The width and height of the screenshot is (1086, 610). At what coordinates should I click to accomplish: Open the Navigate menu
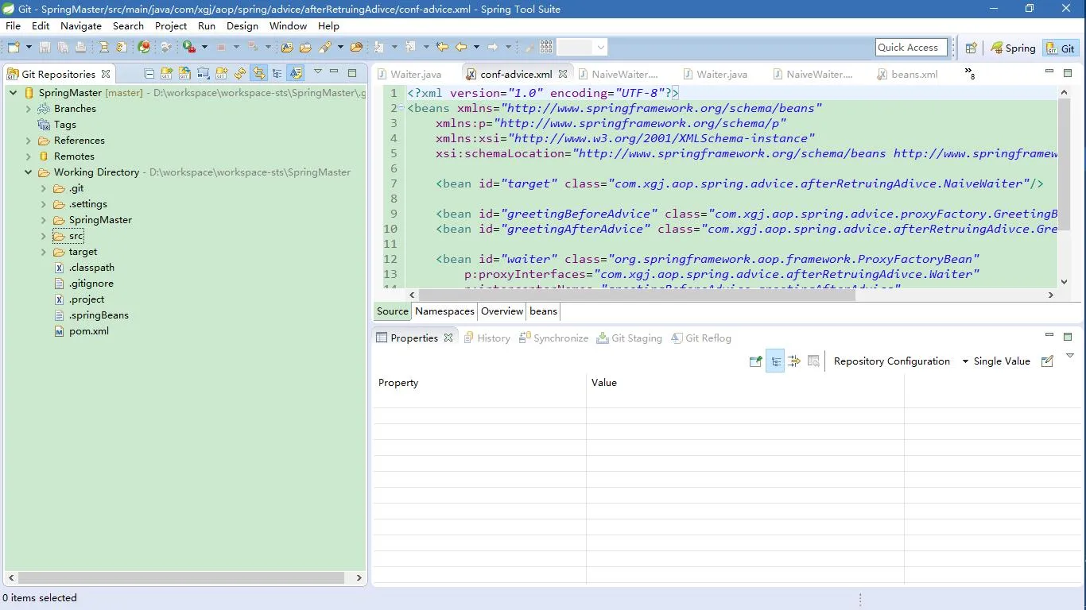point(81,25)
